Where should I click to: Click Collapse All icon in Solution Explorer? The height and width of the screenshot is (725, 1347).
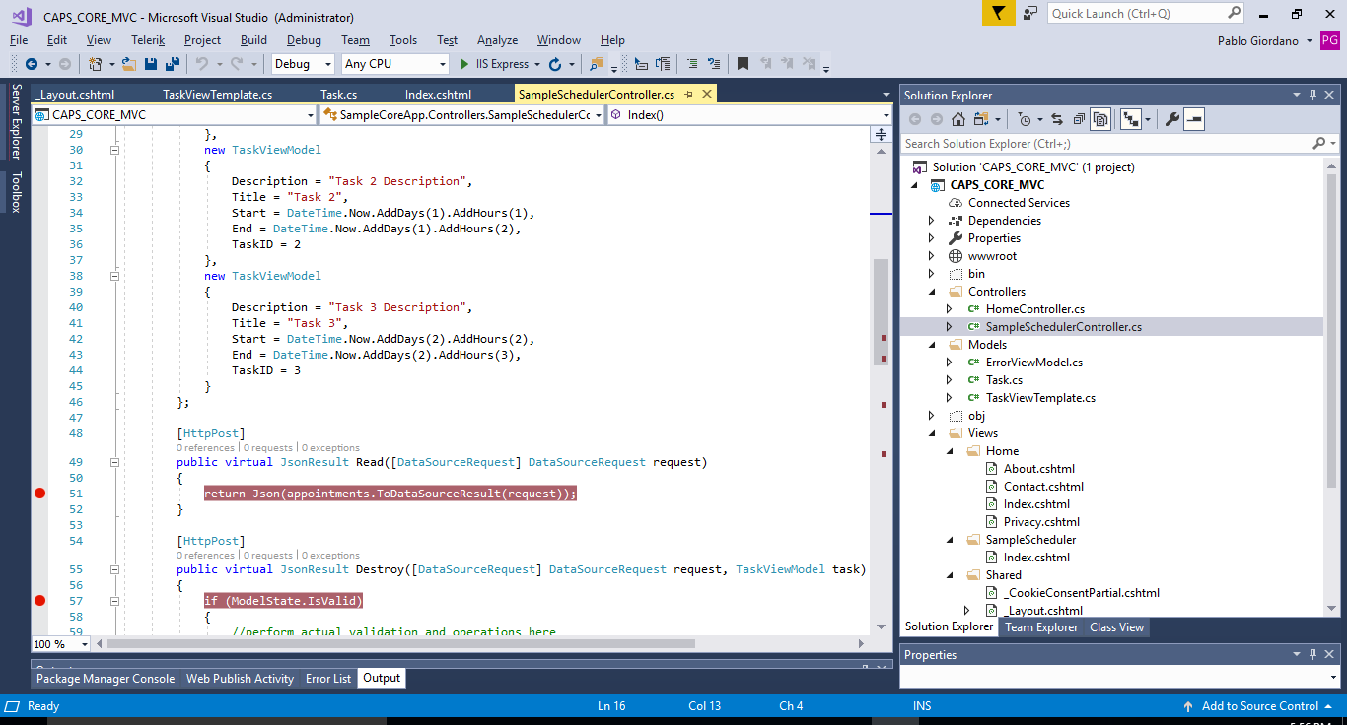click(x=1079, y=119)
